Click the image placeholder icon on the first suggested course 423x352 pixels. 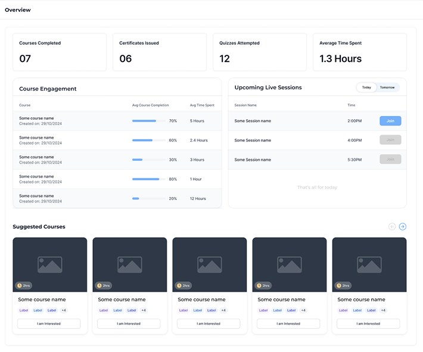click(x=49, y=264)
